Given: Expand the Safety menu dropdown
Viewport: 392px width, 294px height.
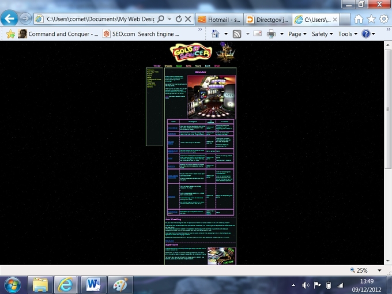Looking at the screenshot, I should tap(322, 34).
